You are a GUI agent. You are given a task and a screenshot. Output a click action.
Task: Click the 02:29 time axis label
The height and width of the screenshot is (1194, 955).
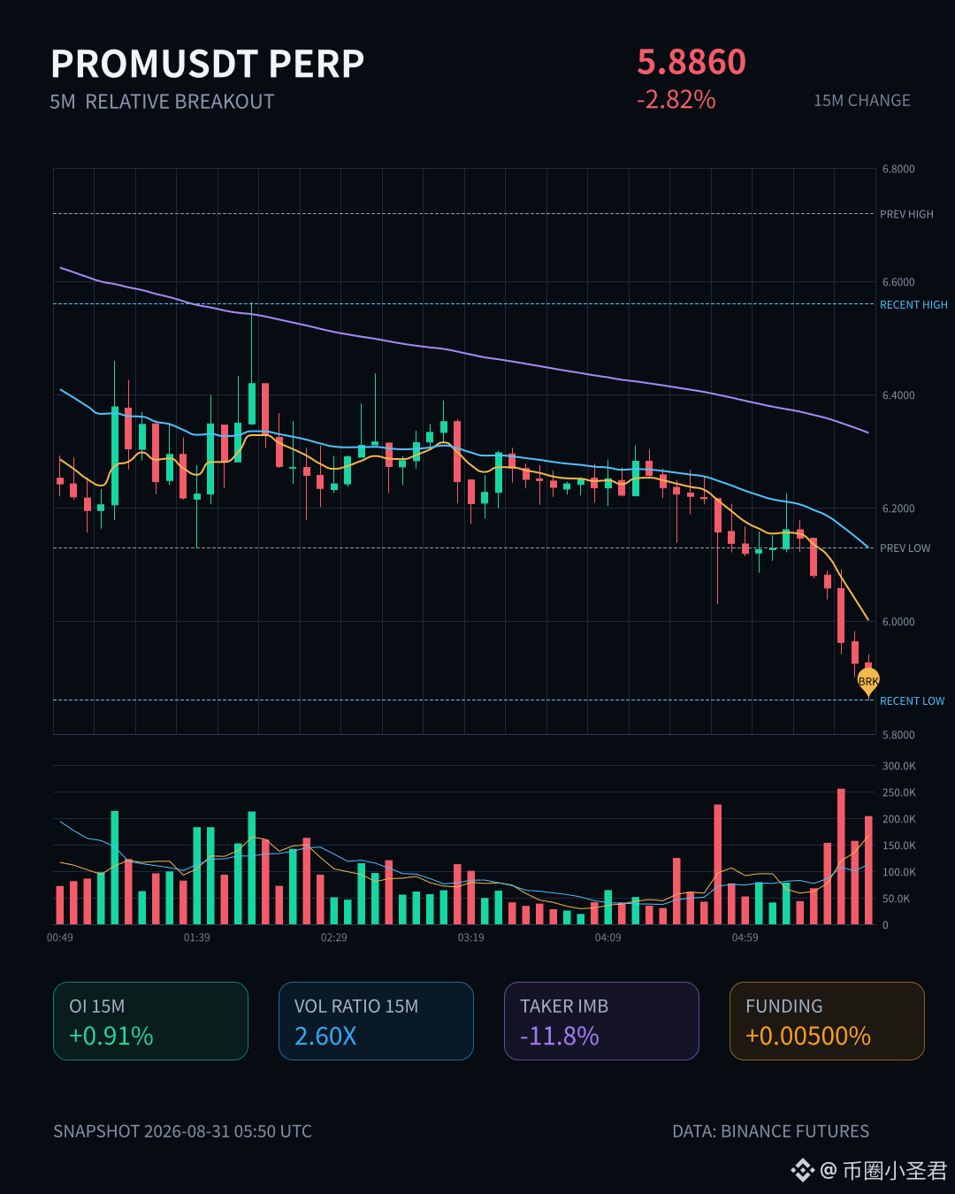[334, 938]
